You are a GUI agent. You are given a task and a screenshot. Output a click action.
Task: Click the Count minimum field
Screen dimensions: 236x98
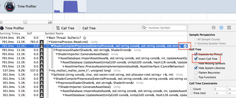pyautogui.click(x=220, y=89)
